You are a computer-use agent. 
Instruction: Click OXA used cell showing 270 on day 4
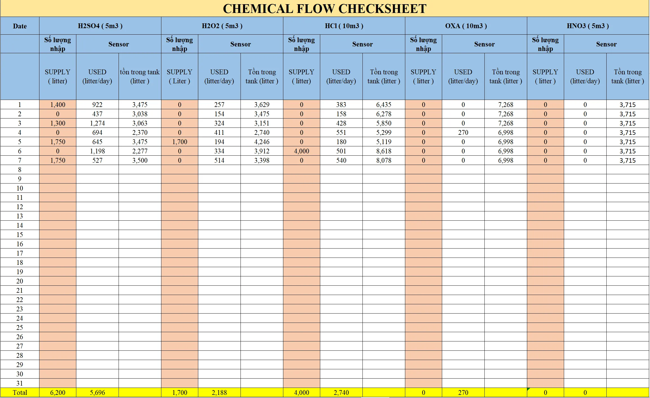[463, 133]
